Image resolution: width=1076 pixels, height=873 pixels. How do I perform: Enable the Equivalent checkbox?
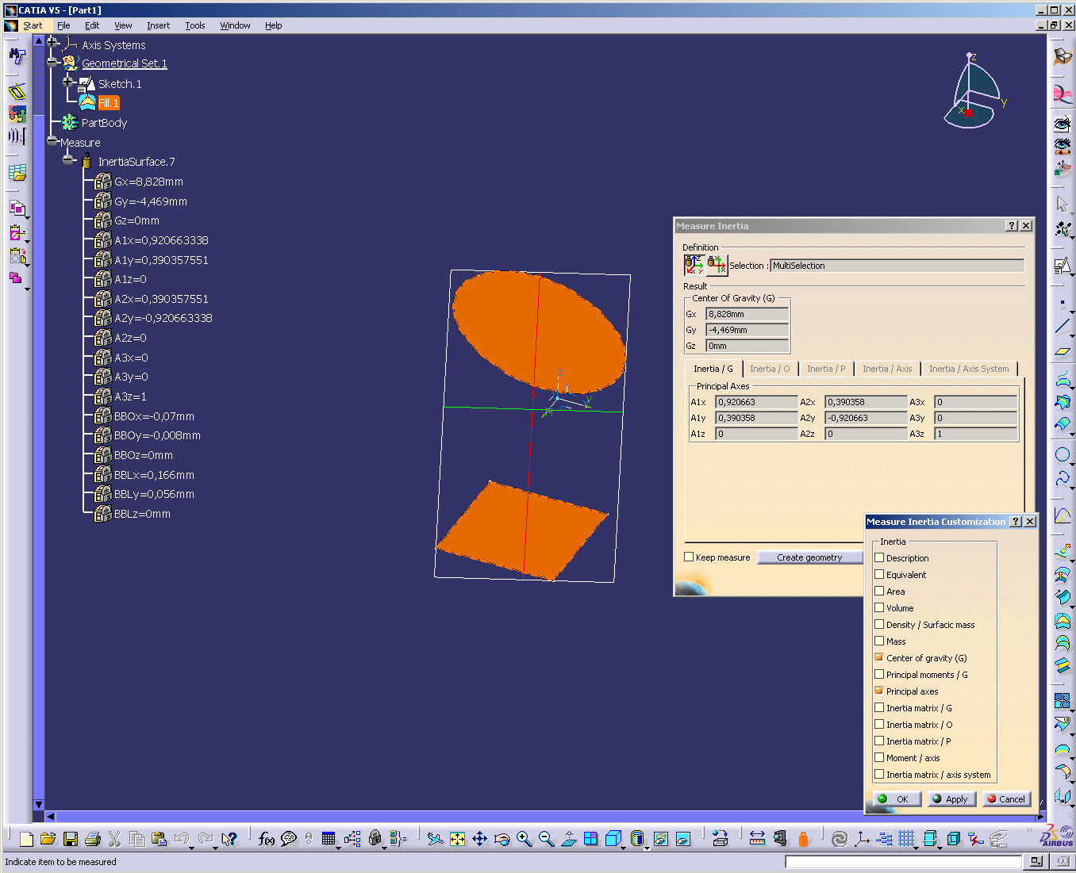point(879,574)
